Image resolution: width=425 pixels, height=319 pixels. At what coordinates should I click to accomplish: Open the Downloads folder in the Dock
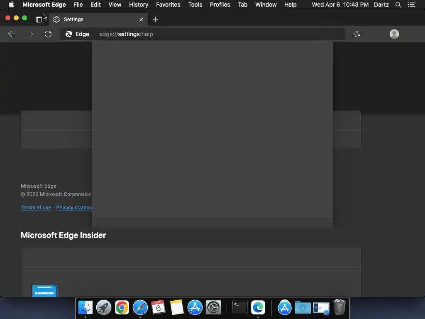303,308
